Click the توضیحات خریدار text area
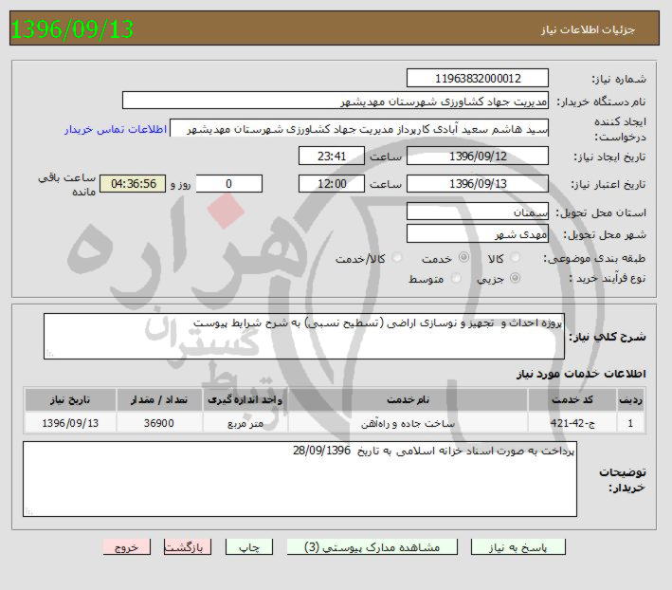The height and width of the screenshot is (590, 672). [x=300, y=479]
